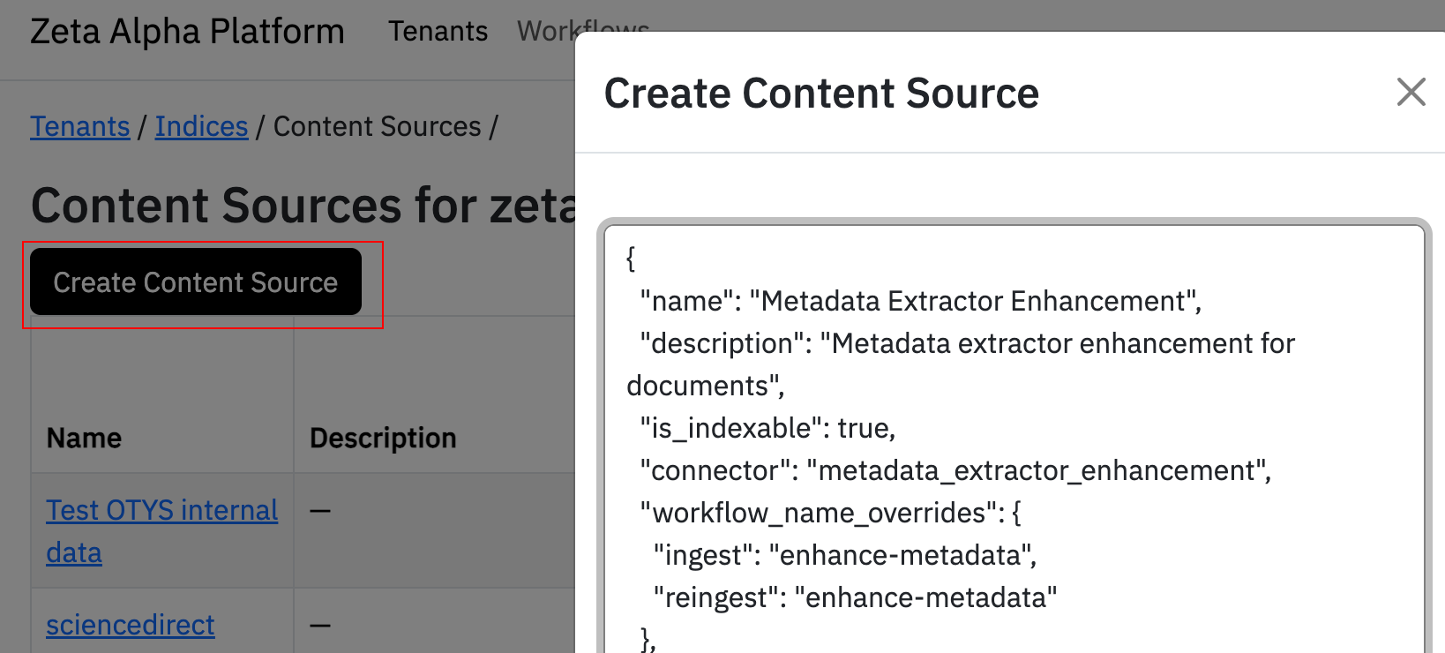
Task: Click the Zeta Alpha Platform brand title
Action: click(x=187, y=32)
